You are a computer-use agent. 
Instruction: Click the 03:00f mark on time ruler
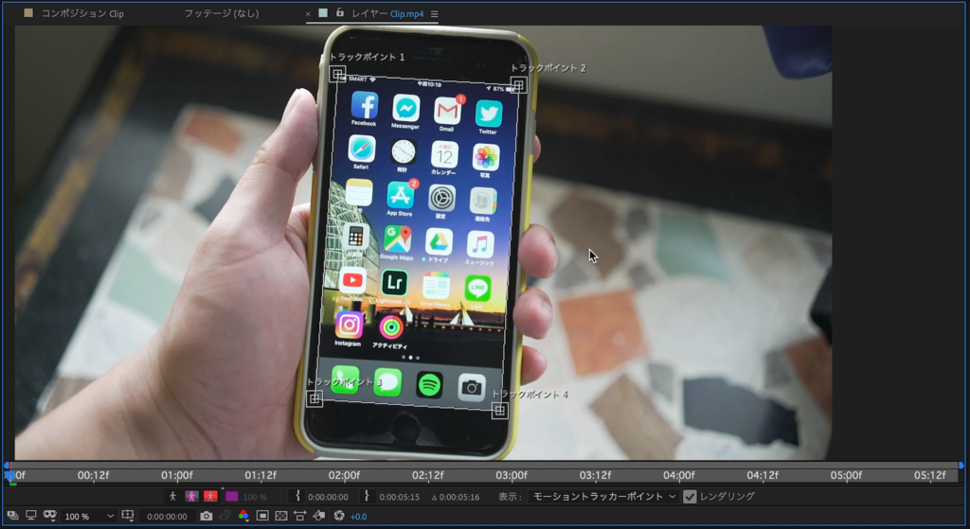(512, 475)
